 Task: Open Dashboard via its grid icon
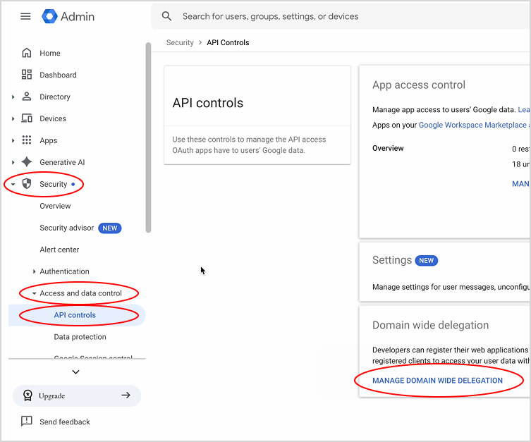[x=27, y=75]
